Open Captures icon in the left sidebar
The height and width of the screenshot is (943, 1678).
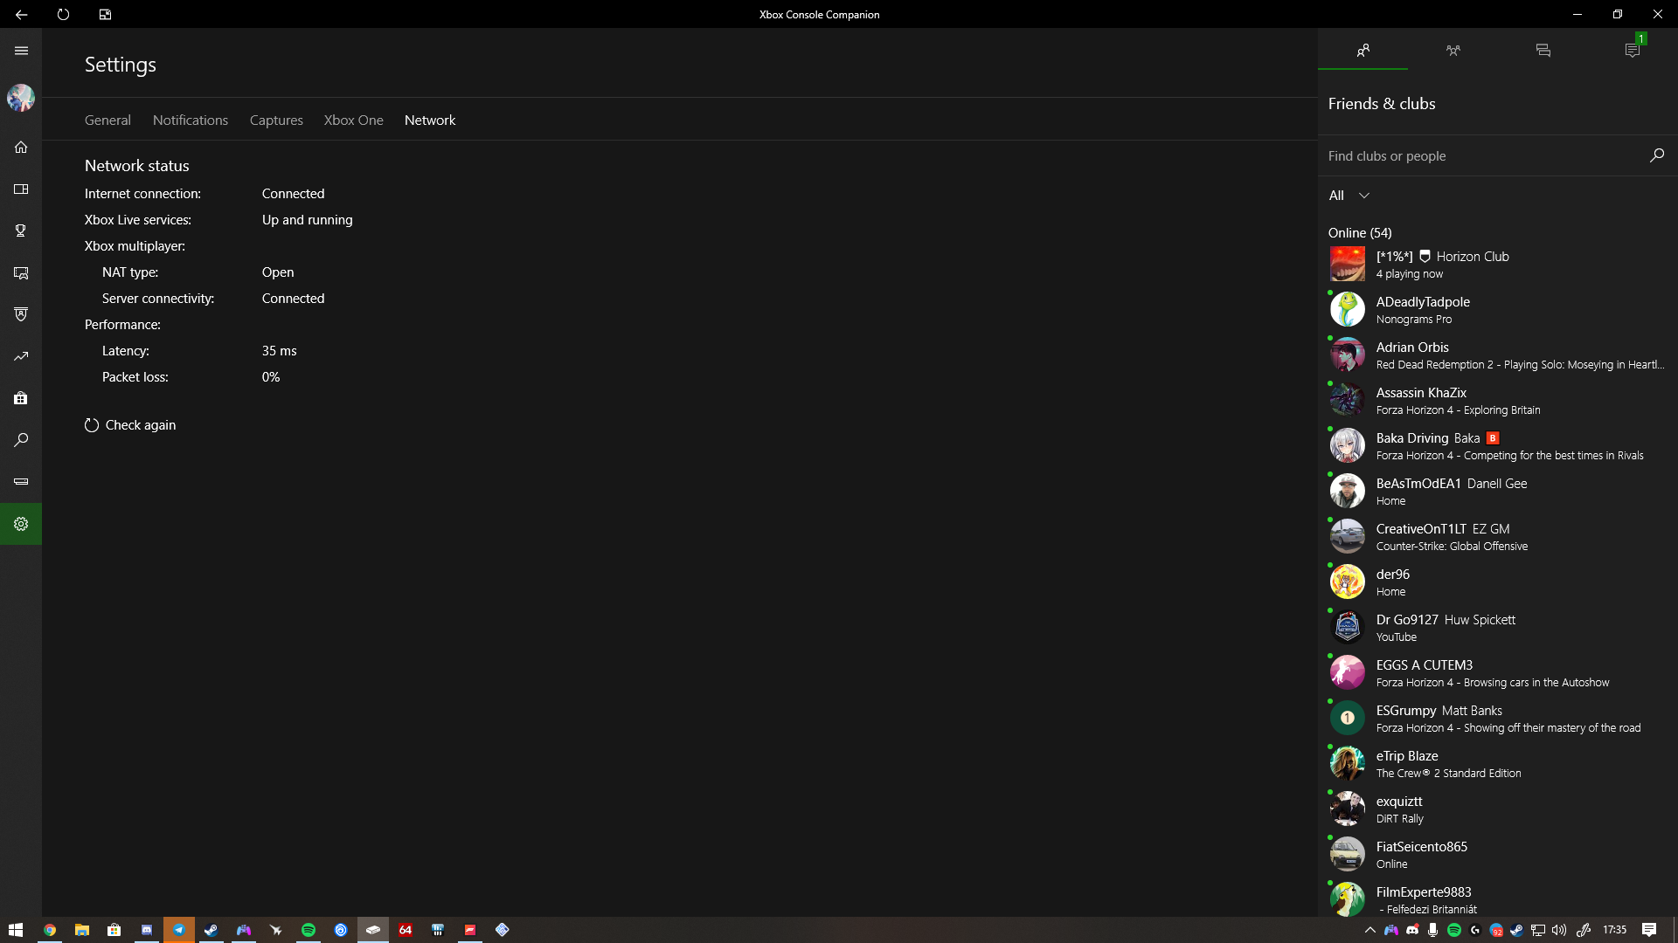coord(21,272)
